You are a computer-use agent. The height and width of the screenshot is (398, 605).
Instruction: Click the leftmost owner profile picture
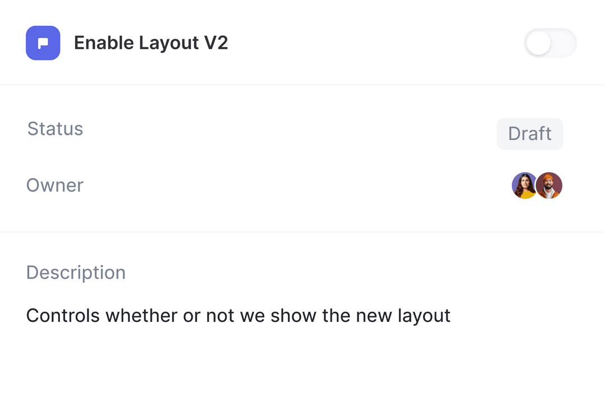coord(524,185)
